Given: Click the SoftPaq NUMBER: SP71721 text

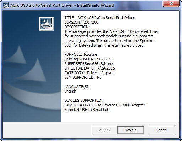Looking at the screenshot, I should pyautogui.click(x=88, y=59).
